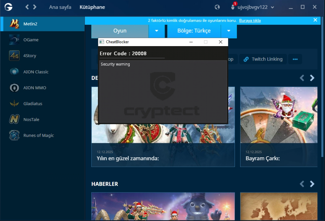Image resolution: width=325 pixels, height=221 pixels.
Task: Select Runes of Magic in the sidebar
Action: coord(42,135)
